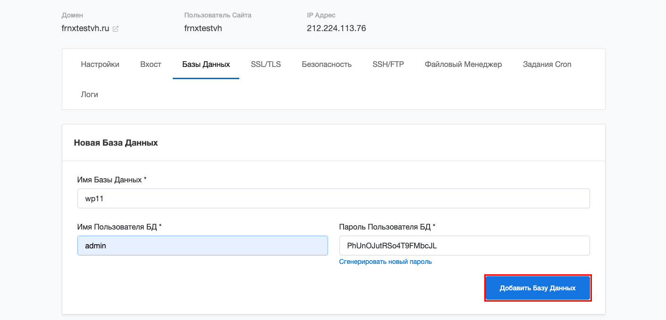Open the SSL/TLS tab
The height and width of the screenshot is (320, 666).
pyautogui.click(x=266, y=65)
